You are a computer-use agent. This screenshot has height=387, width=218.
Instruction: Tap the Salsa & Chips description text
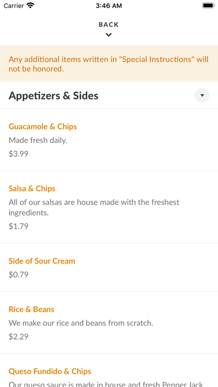(x=94, y=207)
